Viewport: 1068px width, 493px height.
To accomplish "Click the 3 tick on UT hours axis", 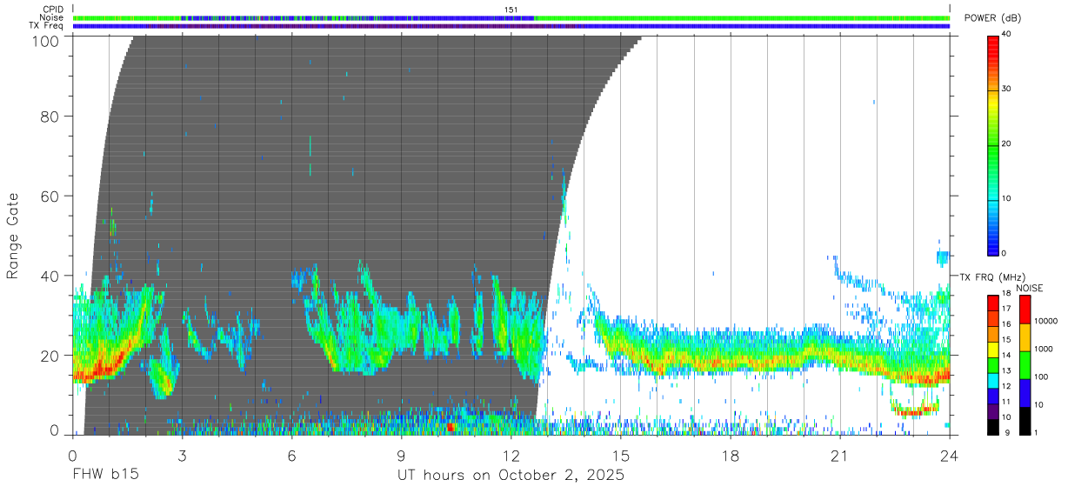I will tap(182, 456).
